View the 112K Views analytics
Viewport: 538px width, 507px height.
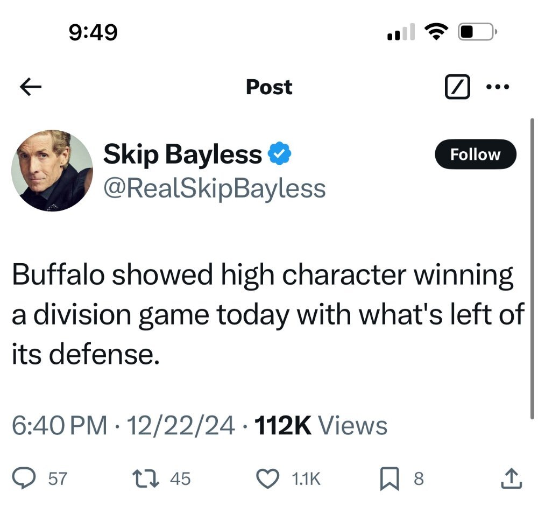[x=321, y=426]
